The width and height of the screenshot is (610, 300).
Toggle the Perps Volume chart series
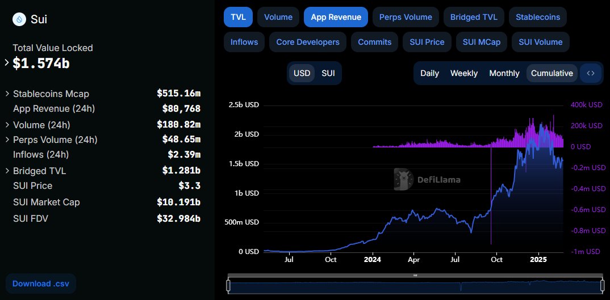click(406, 17)
